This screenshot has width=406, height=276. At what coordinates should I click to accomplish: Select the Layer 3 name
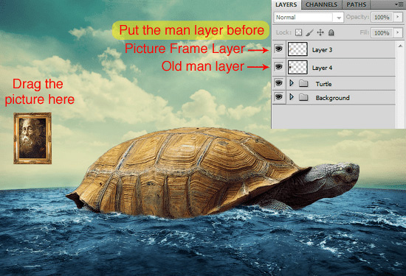[x=322, y=50]
